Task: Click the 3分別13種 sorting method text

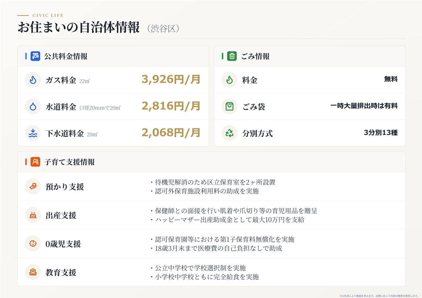Action: tap(381, 133)
